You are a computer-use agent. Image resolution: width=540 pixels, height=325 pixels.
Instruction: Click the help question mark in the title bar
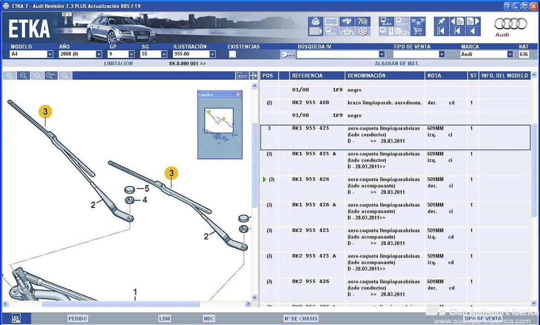(507, 6)
